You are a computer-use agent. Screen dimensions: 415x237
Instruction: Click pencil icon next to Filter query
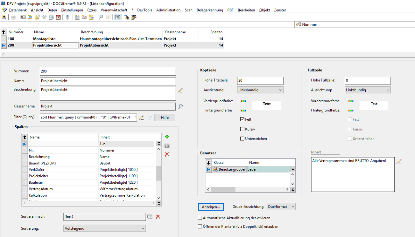pos(142,118)
